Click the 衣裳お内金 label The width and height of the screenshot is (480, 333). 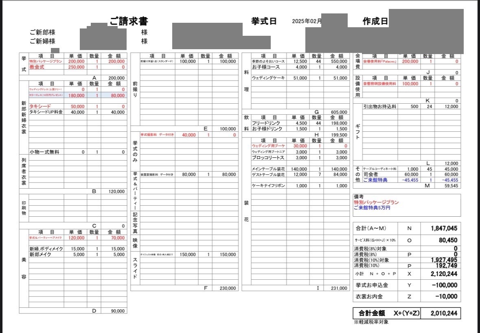369,297
